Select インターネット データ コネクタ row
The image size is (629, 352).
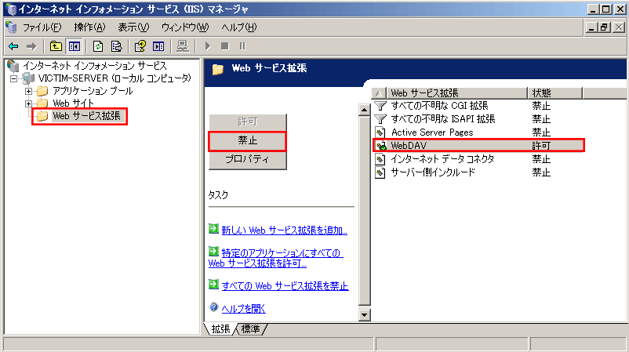(x=478, y=159)
